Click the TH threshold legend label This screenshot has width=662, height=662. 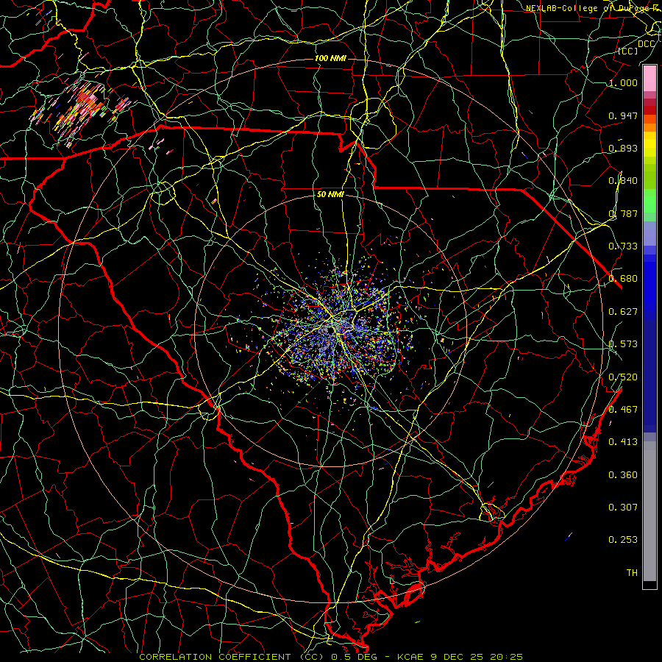tap(632, 573)
